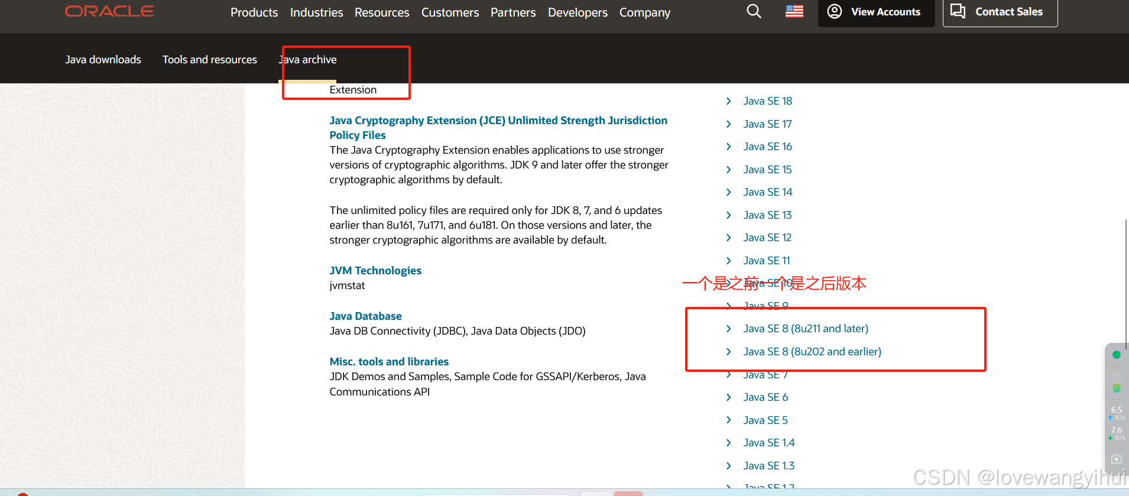Open the Developers menu
This screenshot has width=1129, height=496.
(578, 12)
